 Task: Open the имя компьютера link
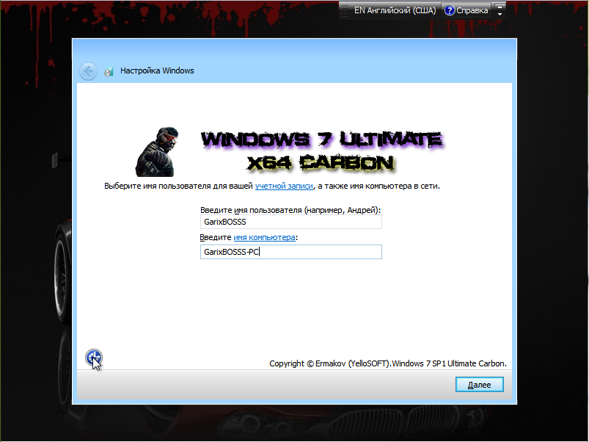click(x=264, y=238)
